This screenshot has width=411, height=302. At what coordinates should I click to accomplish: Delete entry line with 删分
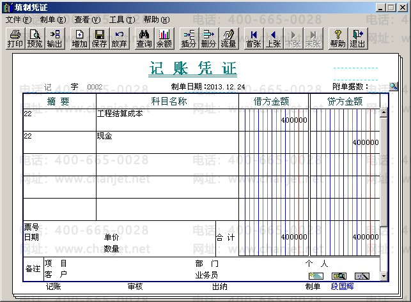(x=208, y=38)
